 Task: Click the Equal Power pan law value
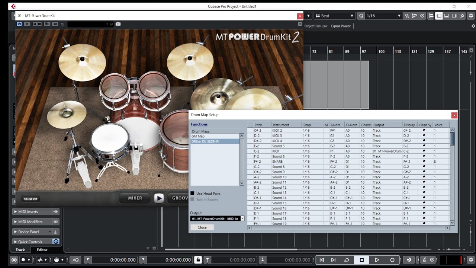341,26
